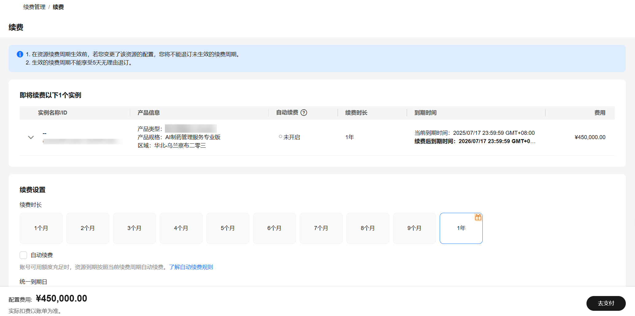The width and height of the screenshot is (635, 316).
Task: Click the blue info icon in the notice banner
Action: [x=20, y=54]
